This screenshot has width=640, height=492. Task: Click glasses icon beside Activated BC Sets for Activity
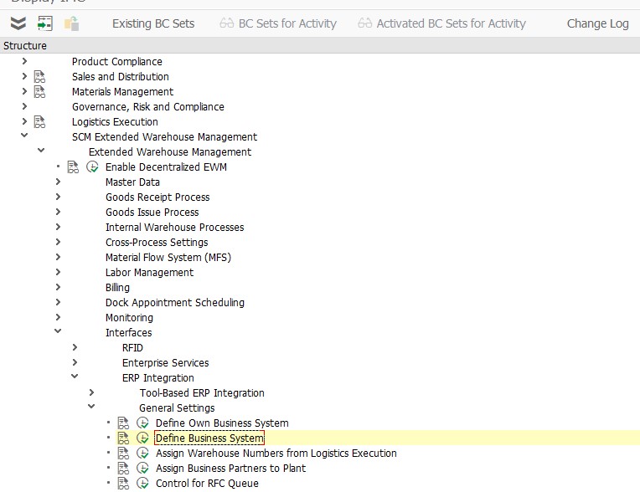click(x=365, y=23)
